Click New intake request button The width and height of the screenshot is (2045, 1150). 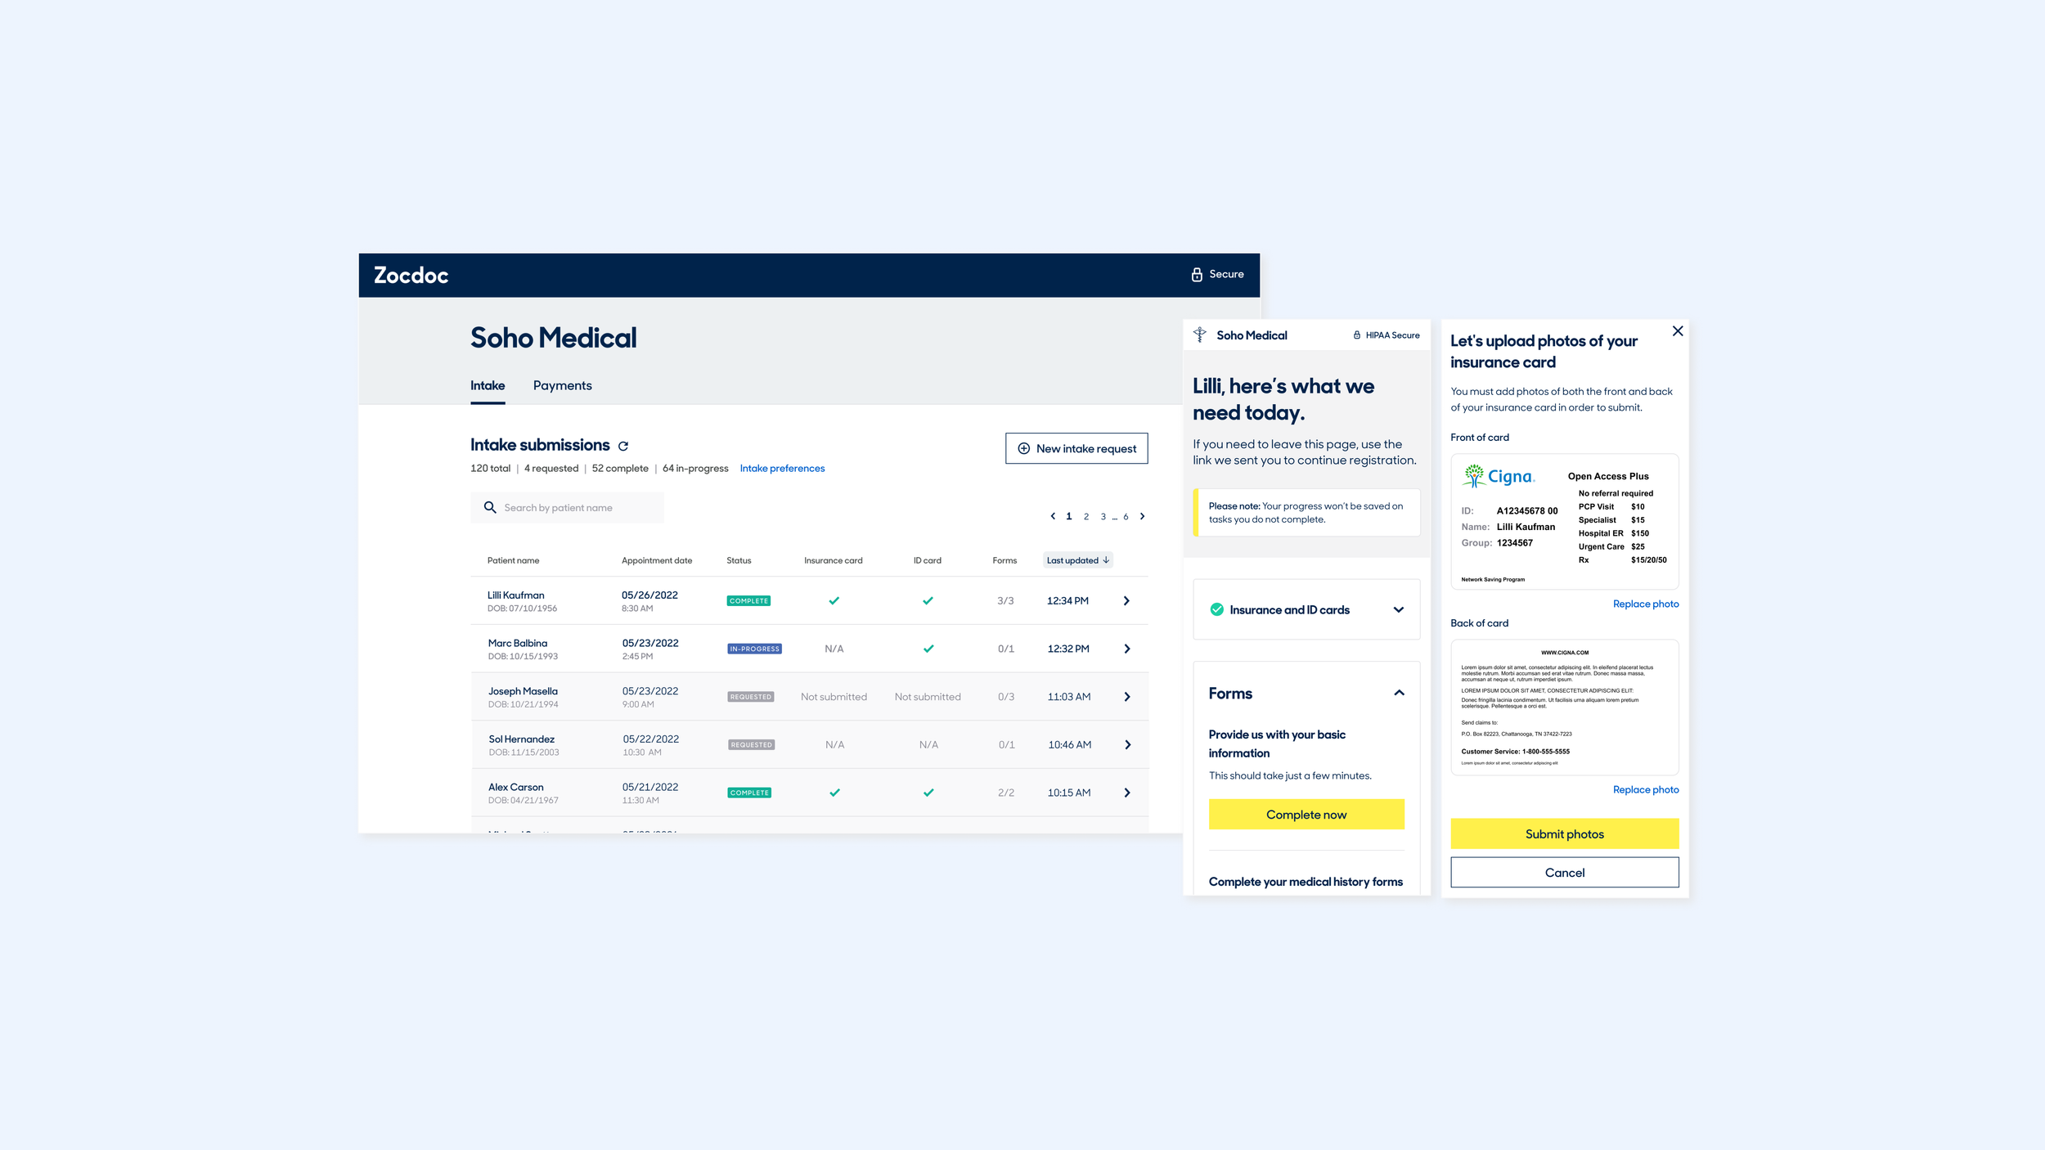pyautogui.click(x=1076, y=448)
